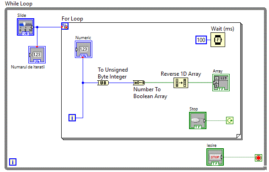Select the Reverse 1D Array function
The image size is (269, 172).
181,83
